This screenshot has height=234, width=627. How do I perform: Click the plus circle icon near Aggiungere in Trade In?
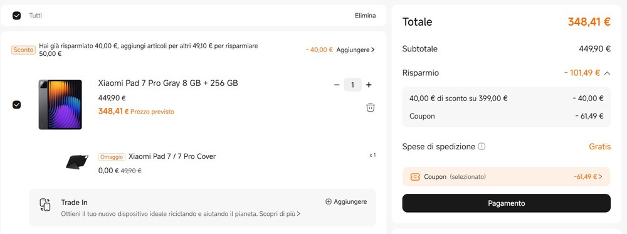pyautogui.click(x=329, y=201)
